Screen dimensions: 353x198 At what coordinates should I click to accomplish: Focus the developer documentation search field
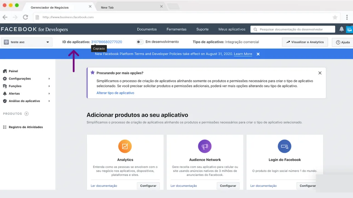tap(293, 29)
